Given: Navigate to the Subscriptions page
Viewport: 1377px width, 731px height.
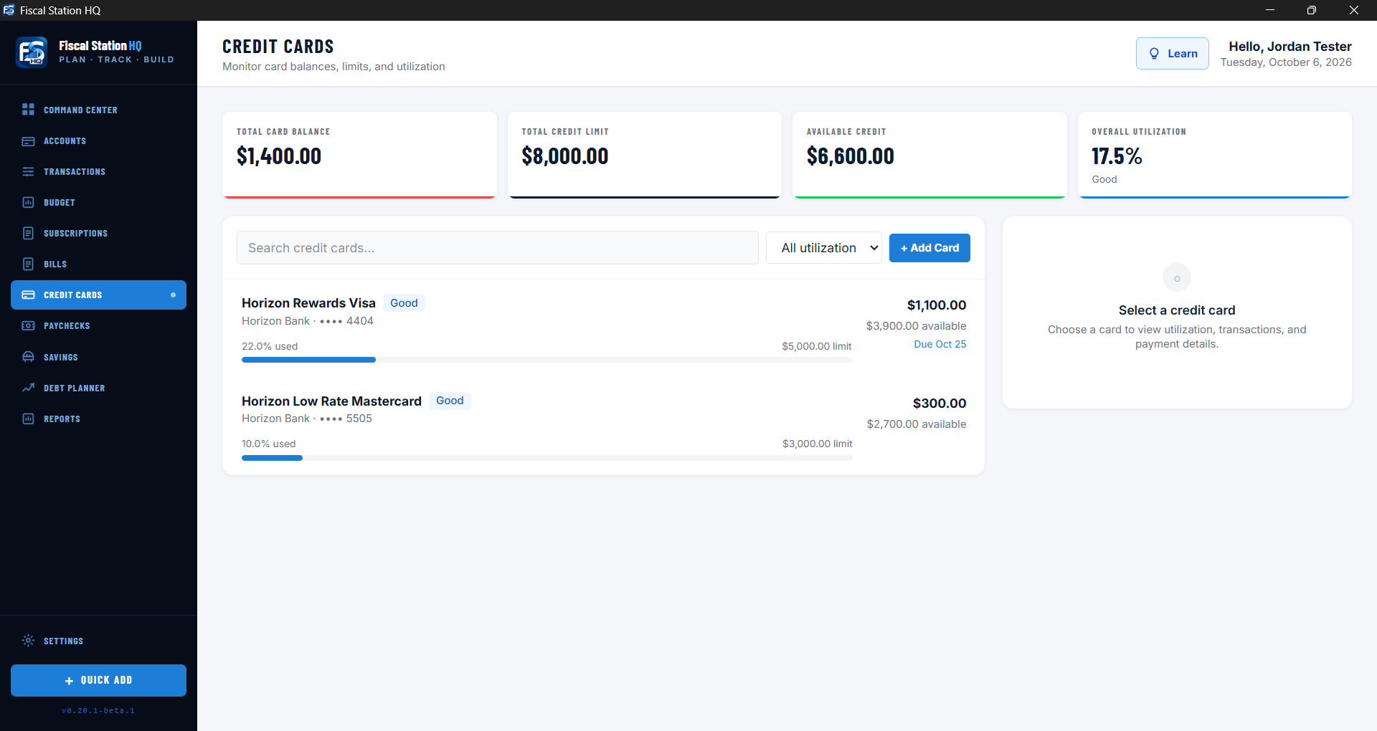Looking at the screenshot, I should 98,234.
